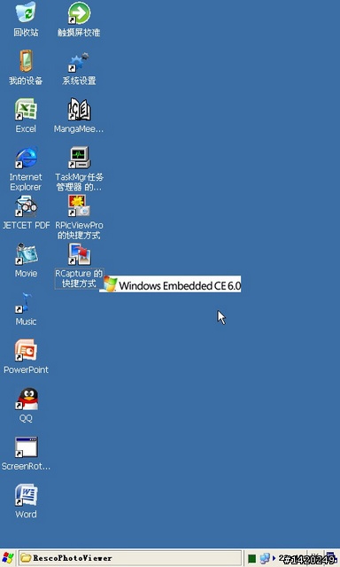This screenshot has height=567, width=340.
Task: Launch the PowerPoint shortcut
Action: 26,351
